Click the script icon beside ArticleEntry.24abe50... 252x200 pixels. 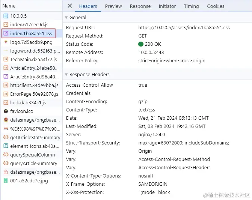click(6, 68)
